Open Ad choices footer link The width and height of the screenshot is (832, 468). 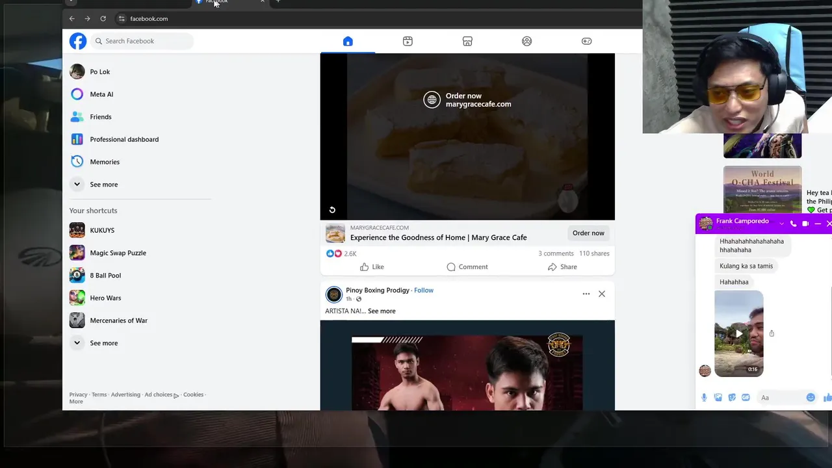[161, 395]
